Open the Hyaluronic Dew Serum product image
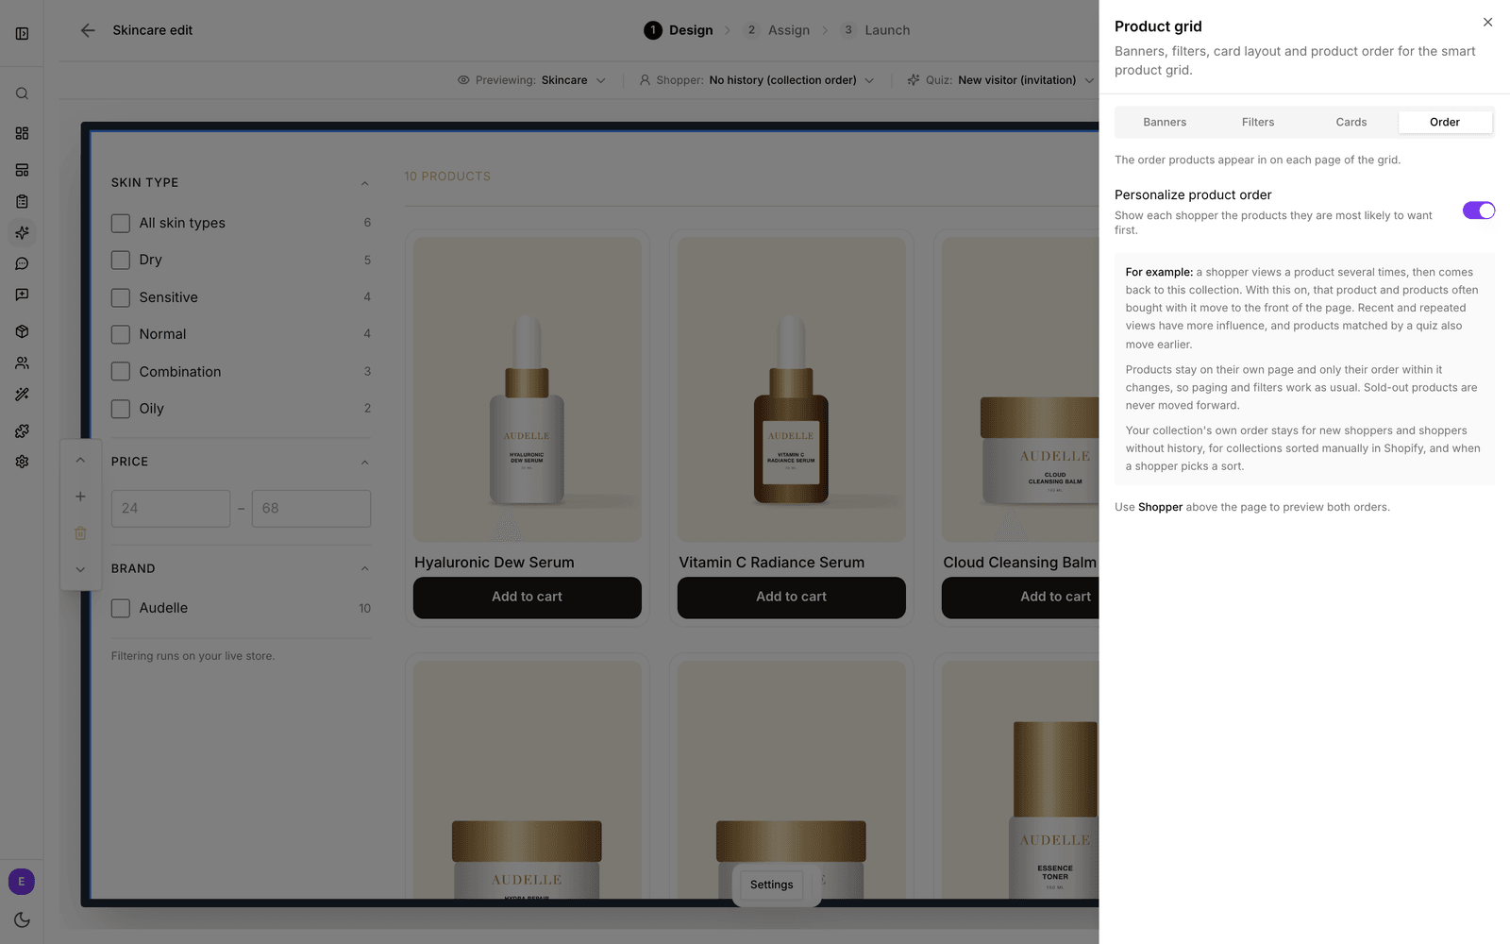This screenshot has height=944, width=1510. click(528, 390)
